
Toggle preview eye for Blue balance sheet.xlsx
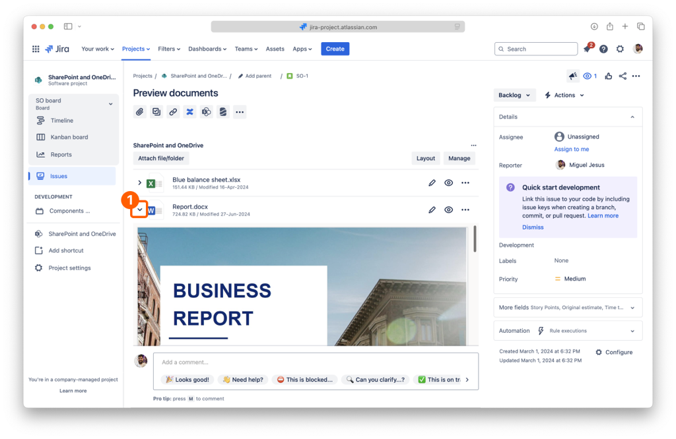point(448,183)
